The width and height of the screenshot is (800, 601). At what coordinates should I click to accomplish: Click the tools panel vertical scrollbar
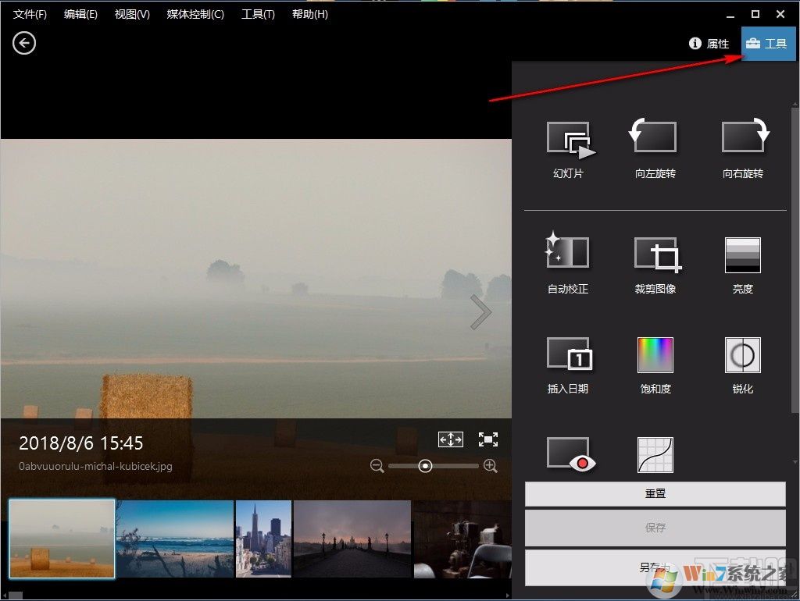(795, 260)
